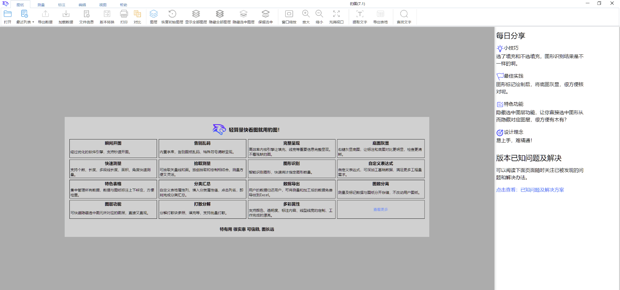620x290 pixels.
Task: Open the 标注 ribbon tab
Action: [x=62, y=5]
